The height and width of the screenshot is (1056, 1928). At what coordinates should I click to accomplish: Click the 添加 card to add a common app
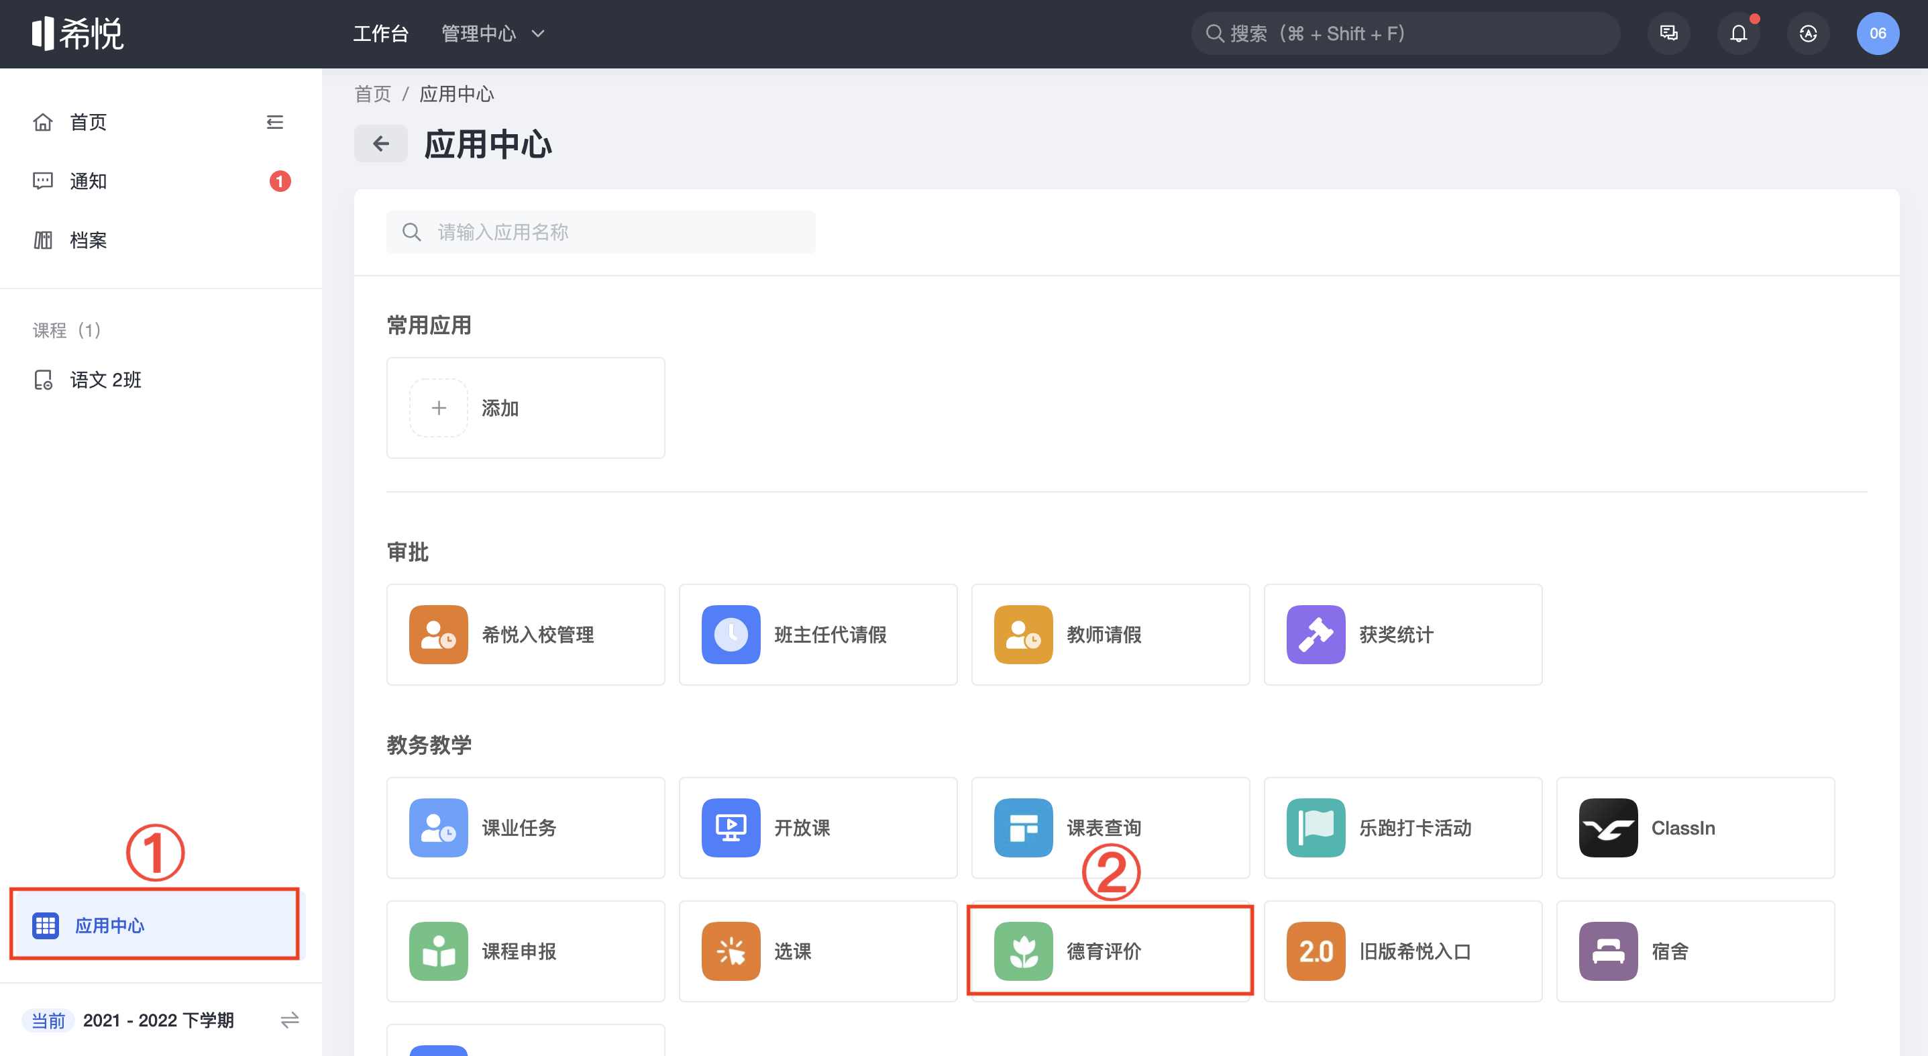525,408
